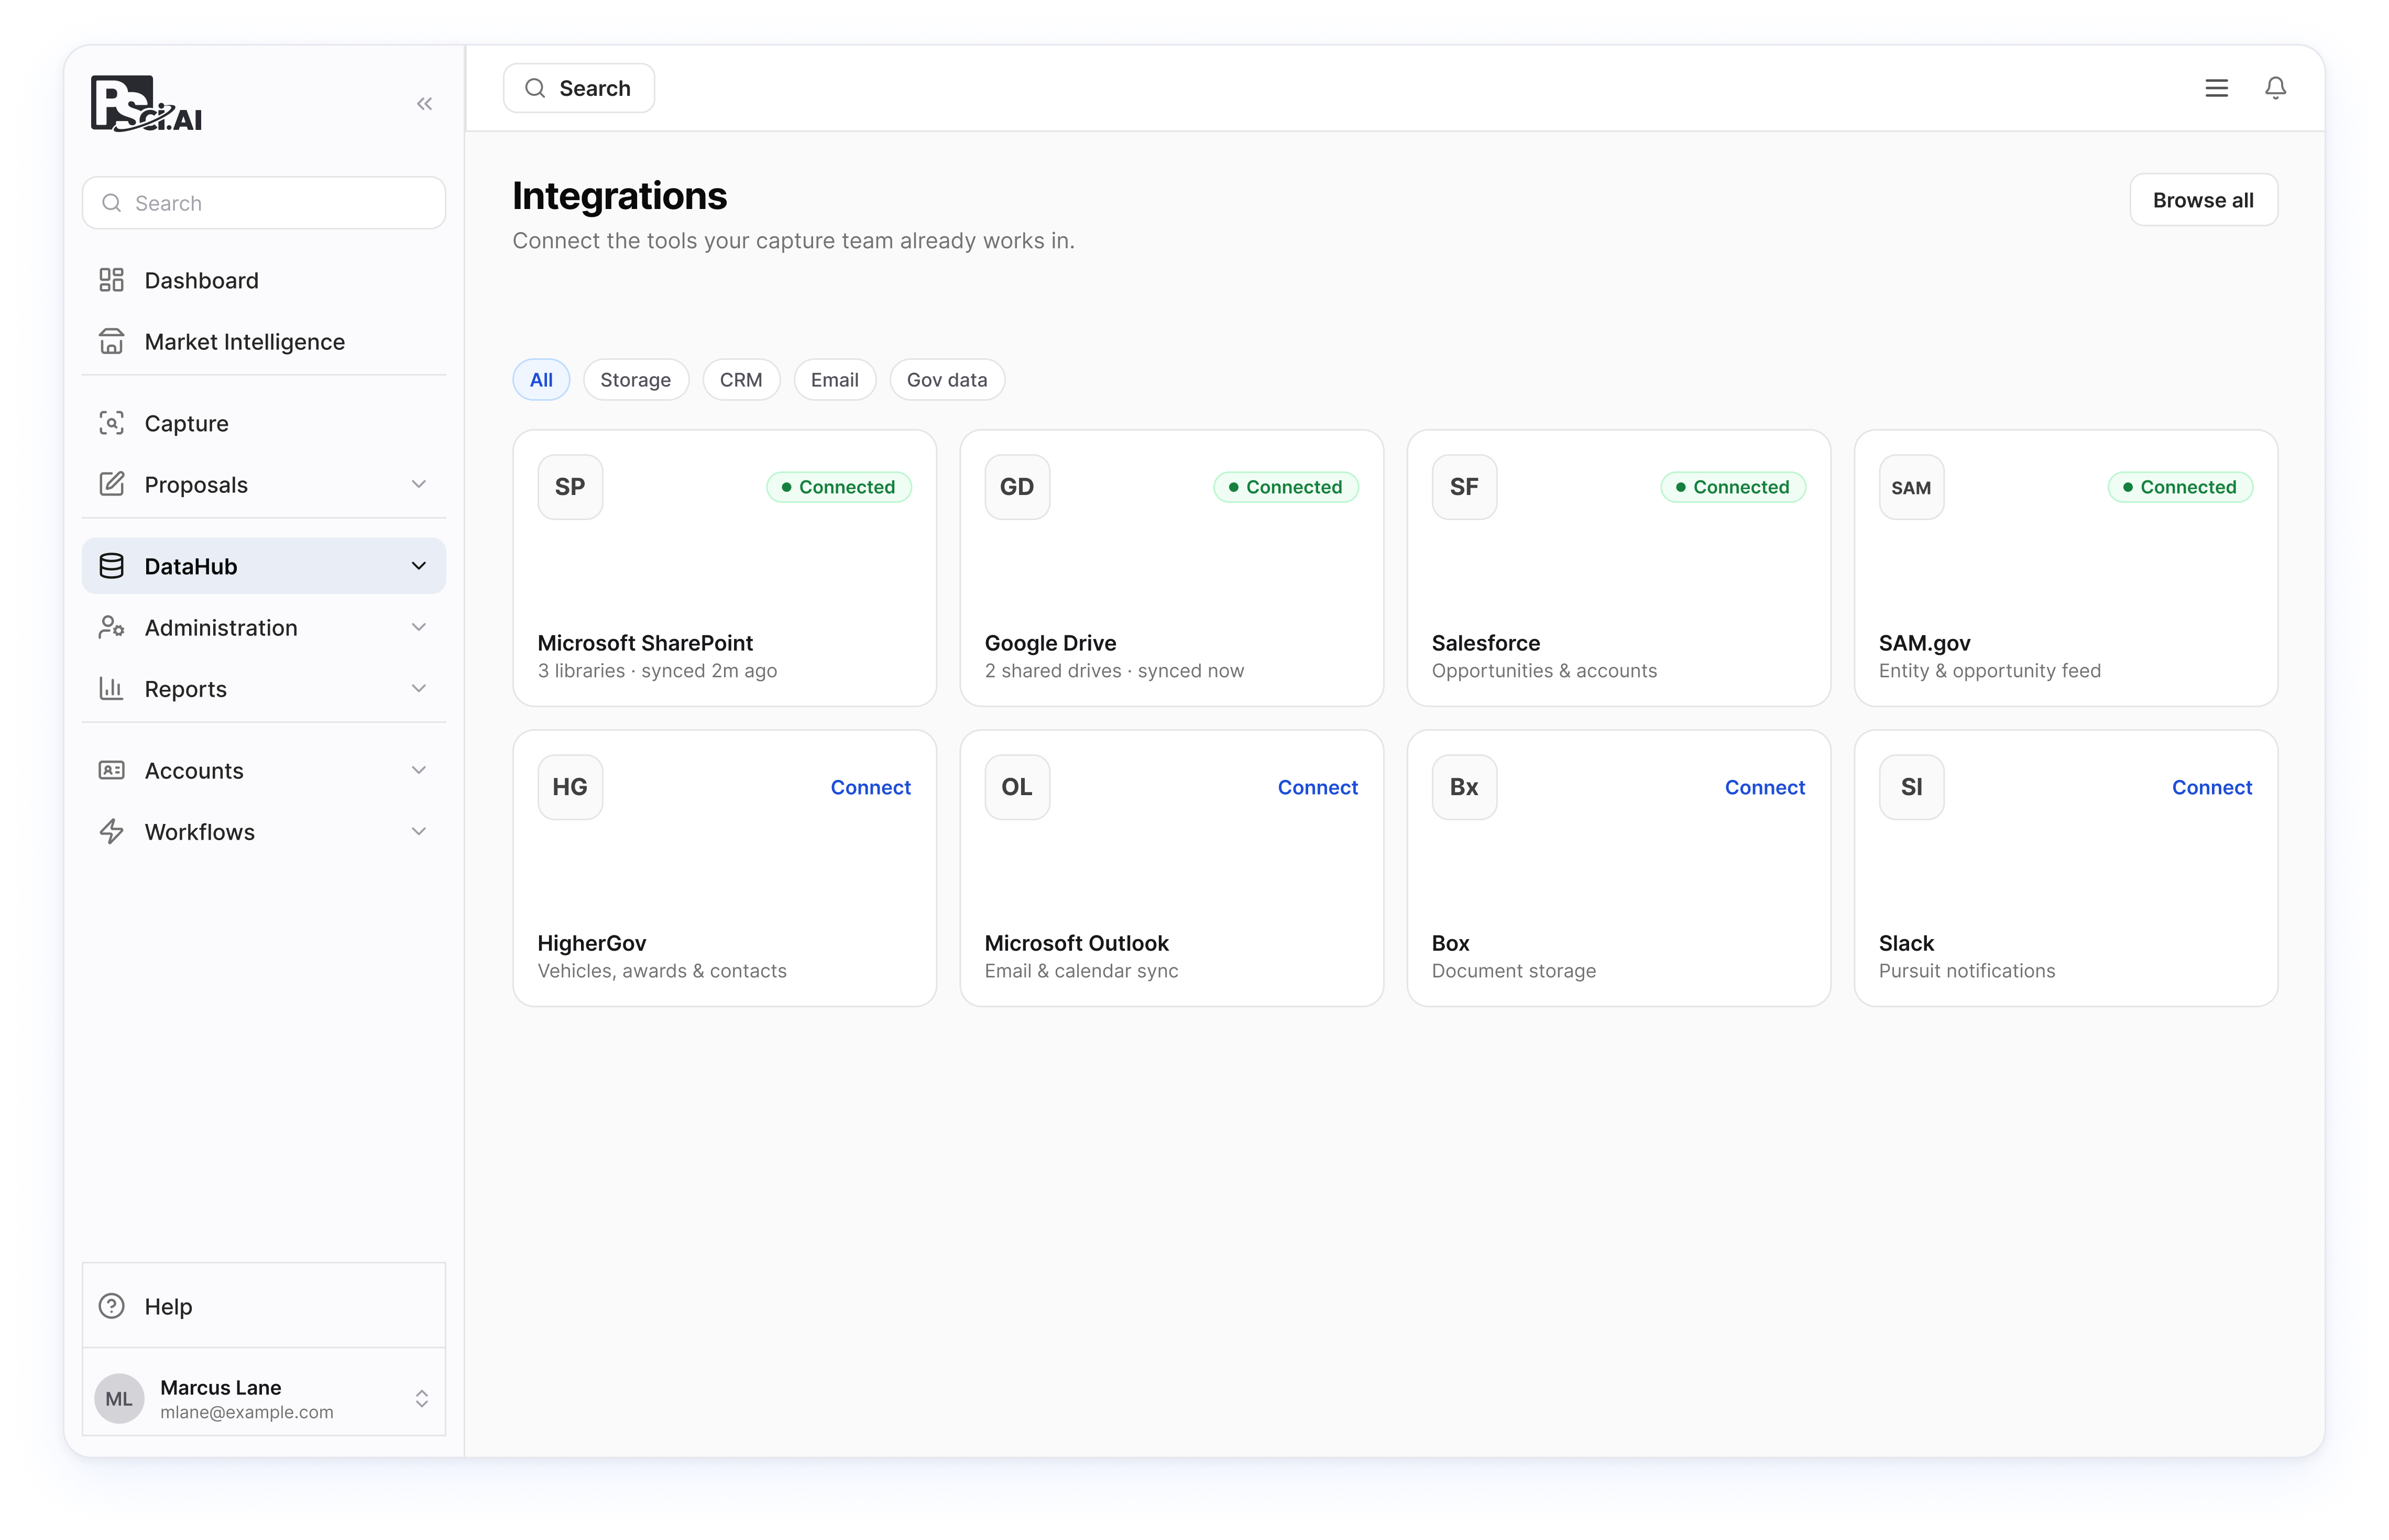Viewport: 2389px width, 1540px height.
Task: Connect the Microsoft Outlook integration
Action: 1317,787
